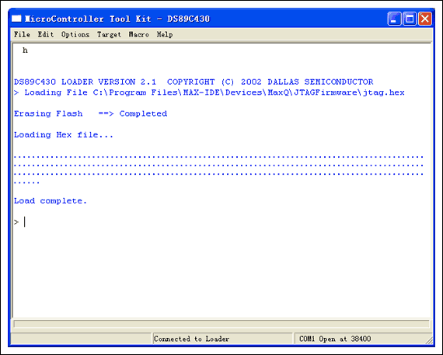Click the progress bar above the status bar
Viewport: 443px width, 355px height.
[221, 324]
